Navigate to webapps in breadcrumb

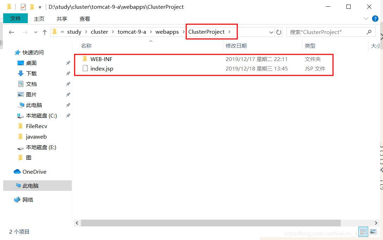[167, 32]
